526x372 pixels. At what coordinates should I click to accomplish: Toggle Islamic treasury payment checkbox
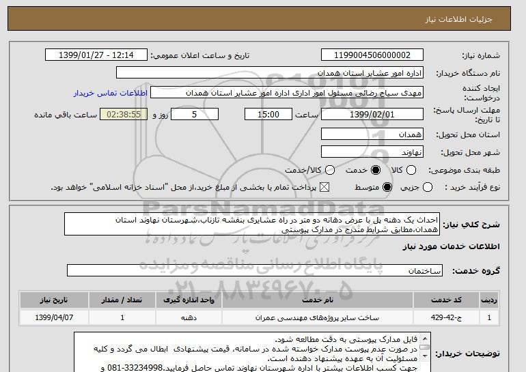pos(324,187)
